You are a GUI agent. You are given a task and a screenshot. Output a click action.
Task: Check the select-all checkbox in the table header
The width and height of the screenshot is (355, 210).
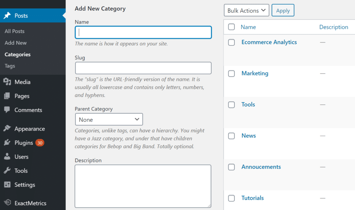point(231,27)
